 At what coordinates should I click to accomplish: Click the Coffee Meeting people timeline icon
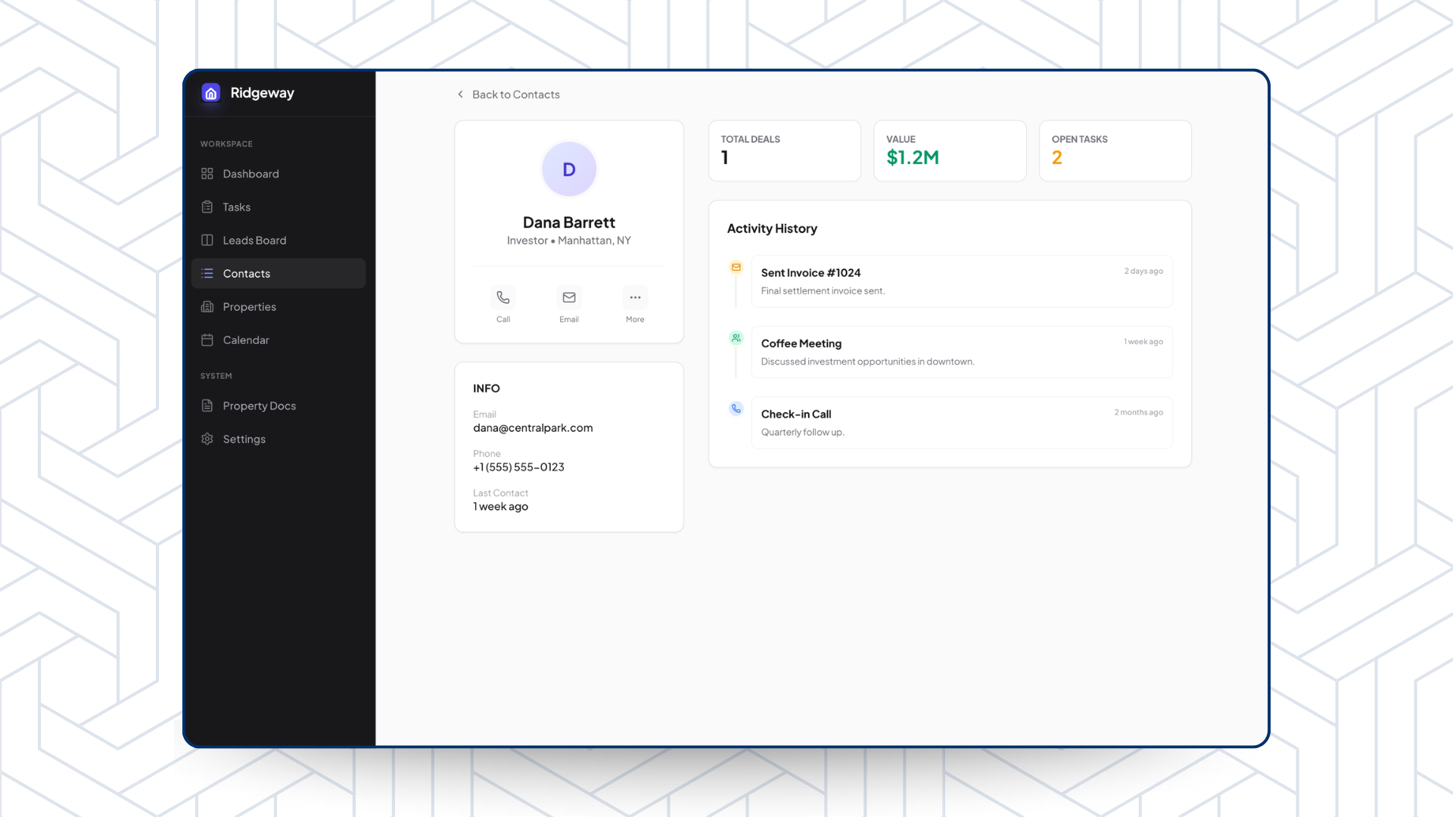(736, 338)
